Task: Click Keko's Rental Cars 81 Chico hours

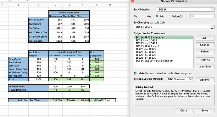Action: 83,69
